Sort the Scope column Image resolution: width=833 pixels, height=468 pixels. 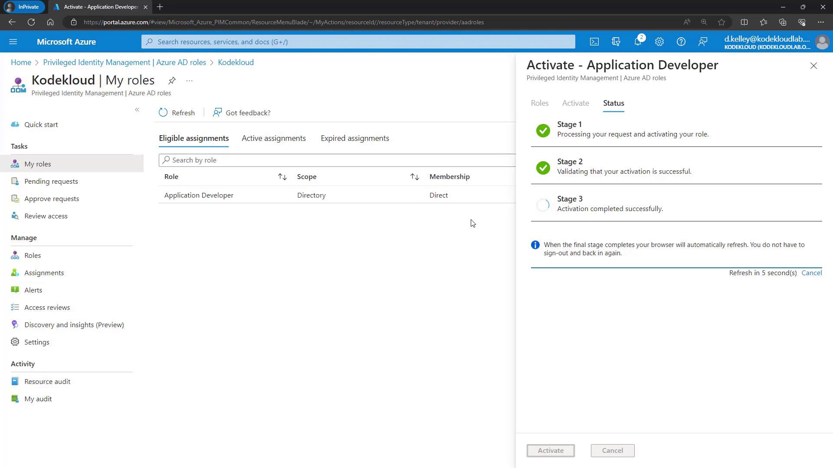click(x=414, y=177)
